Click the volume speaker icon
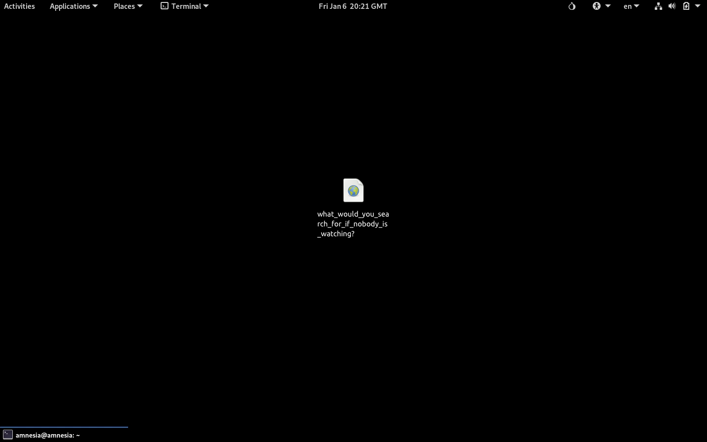This screenshot has height=442, width=707. click(672, 6)
